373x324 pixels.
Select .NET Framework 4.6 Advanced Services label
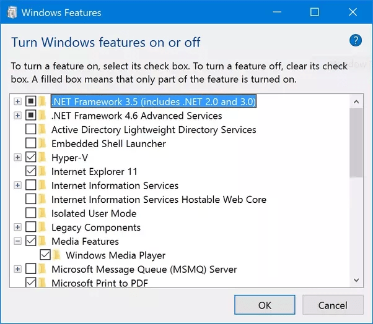(137, 116)
